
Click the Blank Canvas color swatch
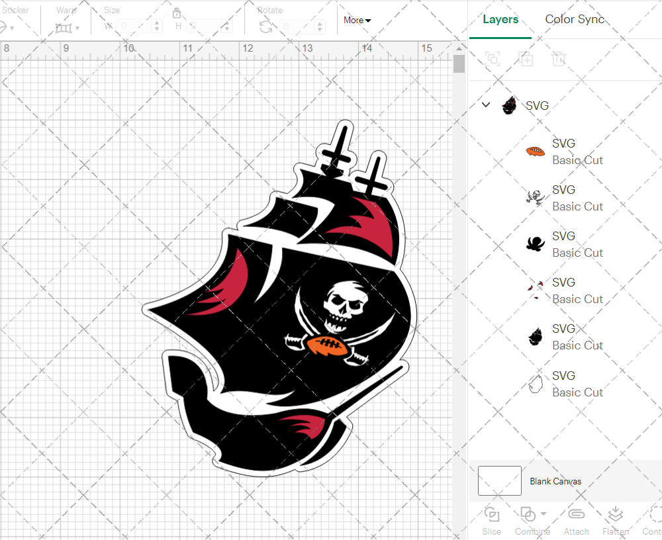[x=500, y=481]
